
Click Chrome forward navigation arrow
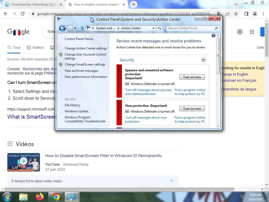14,14
